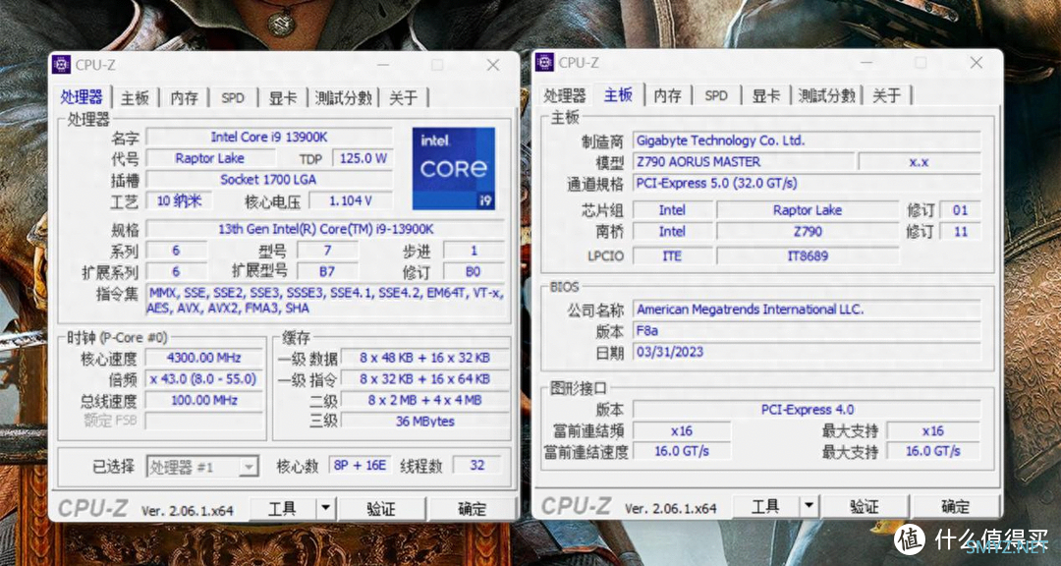1061x566 pixels.
Task: Minimize the left CPU-Z window
Action: [x=383, y=65]
